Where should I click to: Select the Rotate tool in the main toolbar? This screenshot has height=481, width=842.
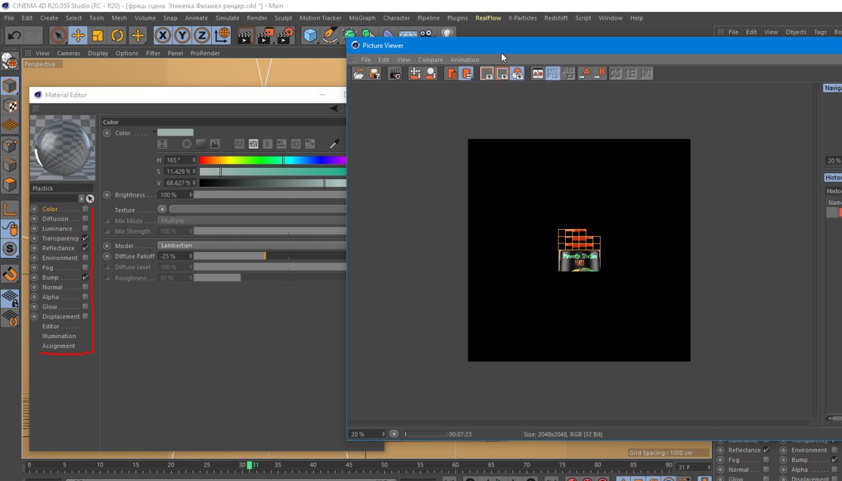pyautogui.click(x=118, y=36)
